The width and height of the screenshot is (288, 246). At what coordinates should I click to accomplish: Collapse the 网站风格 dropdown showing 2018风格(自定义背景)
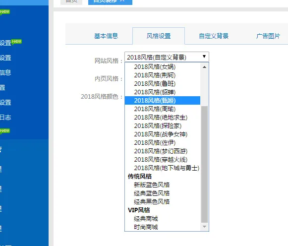[167, 57]
